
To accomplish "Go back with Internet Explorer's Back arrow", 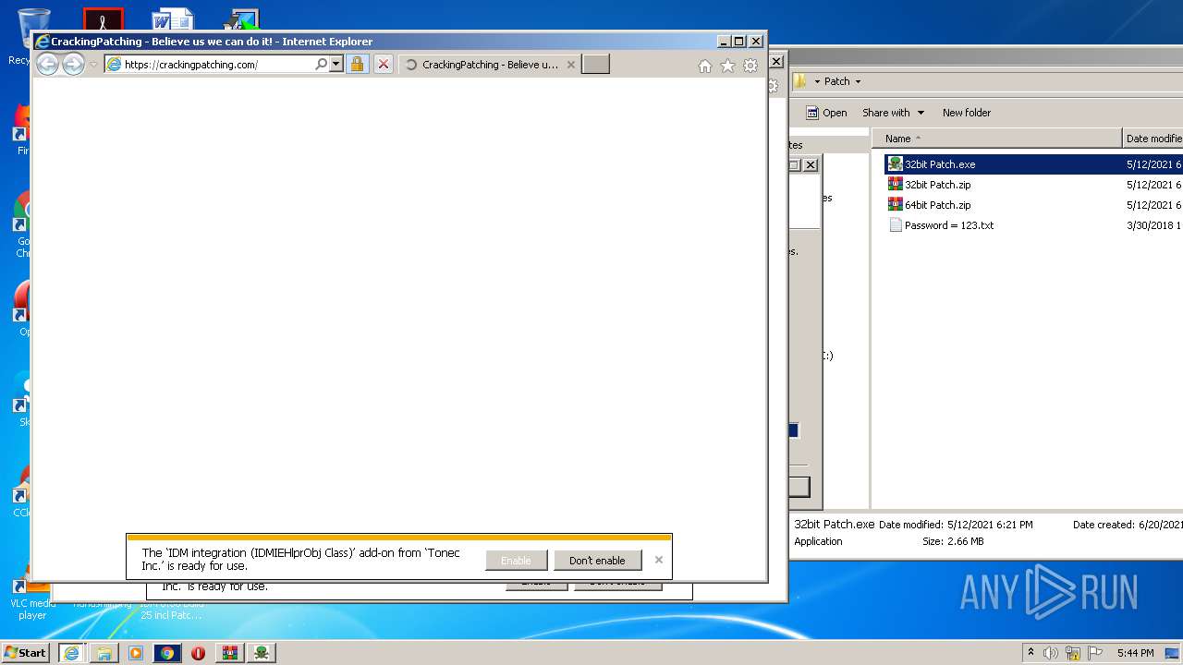I will [x=47, y=64].
